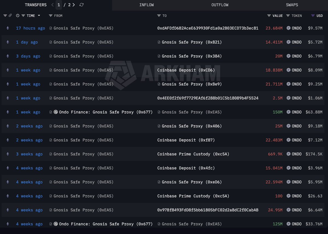This screenshot has height=234, width=328.
Task: Go to previous transfers page
Action: click(52, 5)
